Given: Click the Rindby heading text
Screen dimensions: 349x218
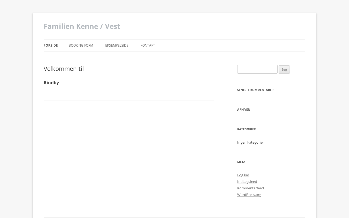Looking at the screenshot, I should pos(51,83).
